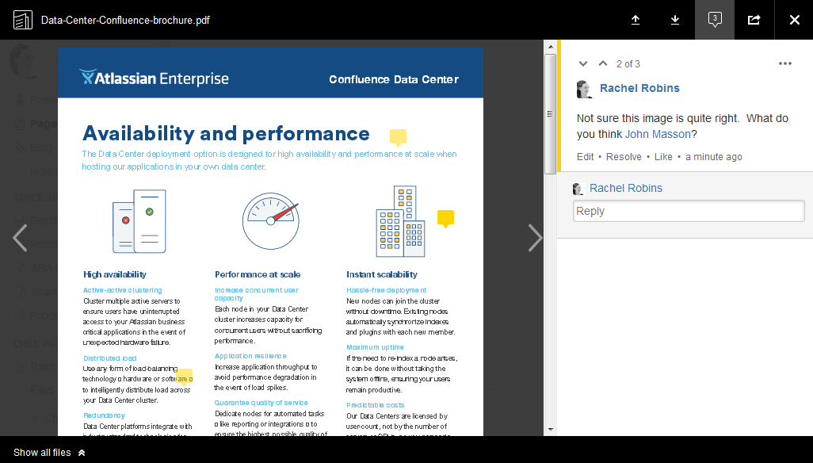Click the 'Instant scalability' section title

click(382, 274)
